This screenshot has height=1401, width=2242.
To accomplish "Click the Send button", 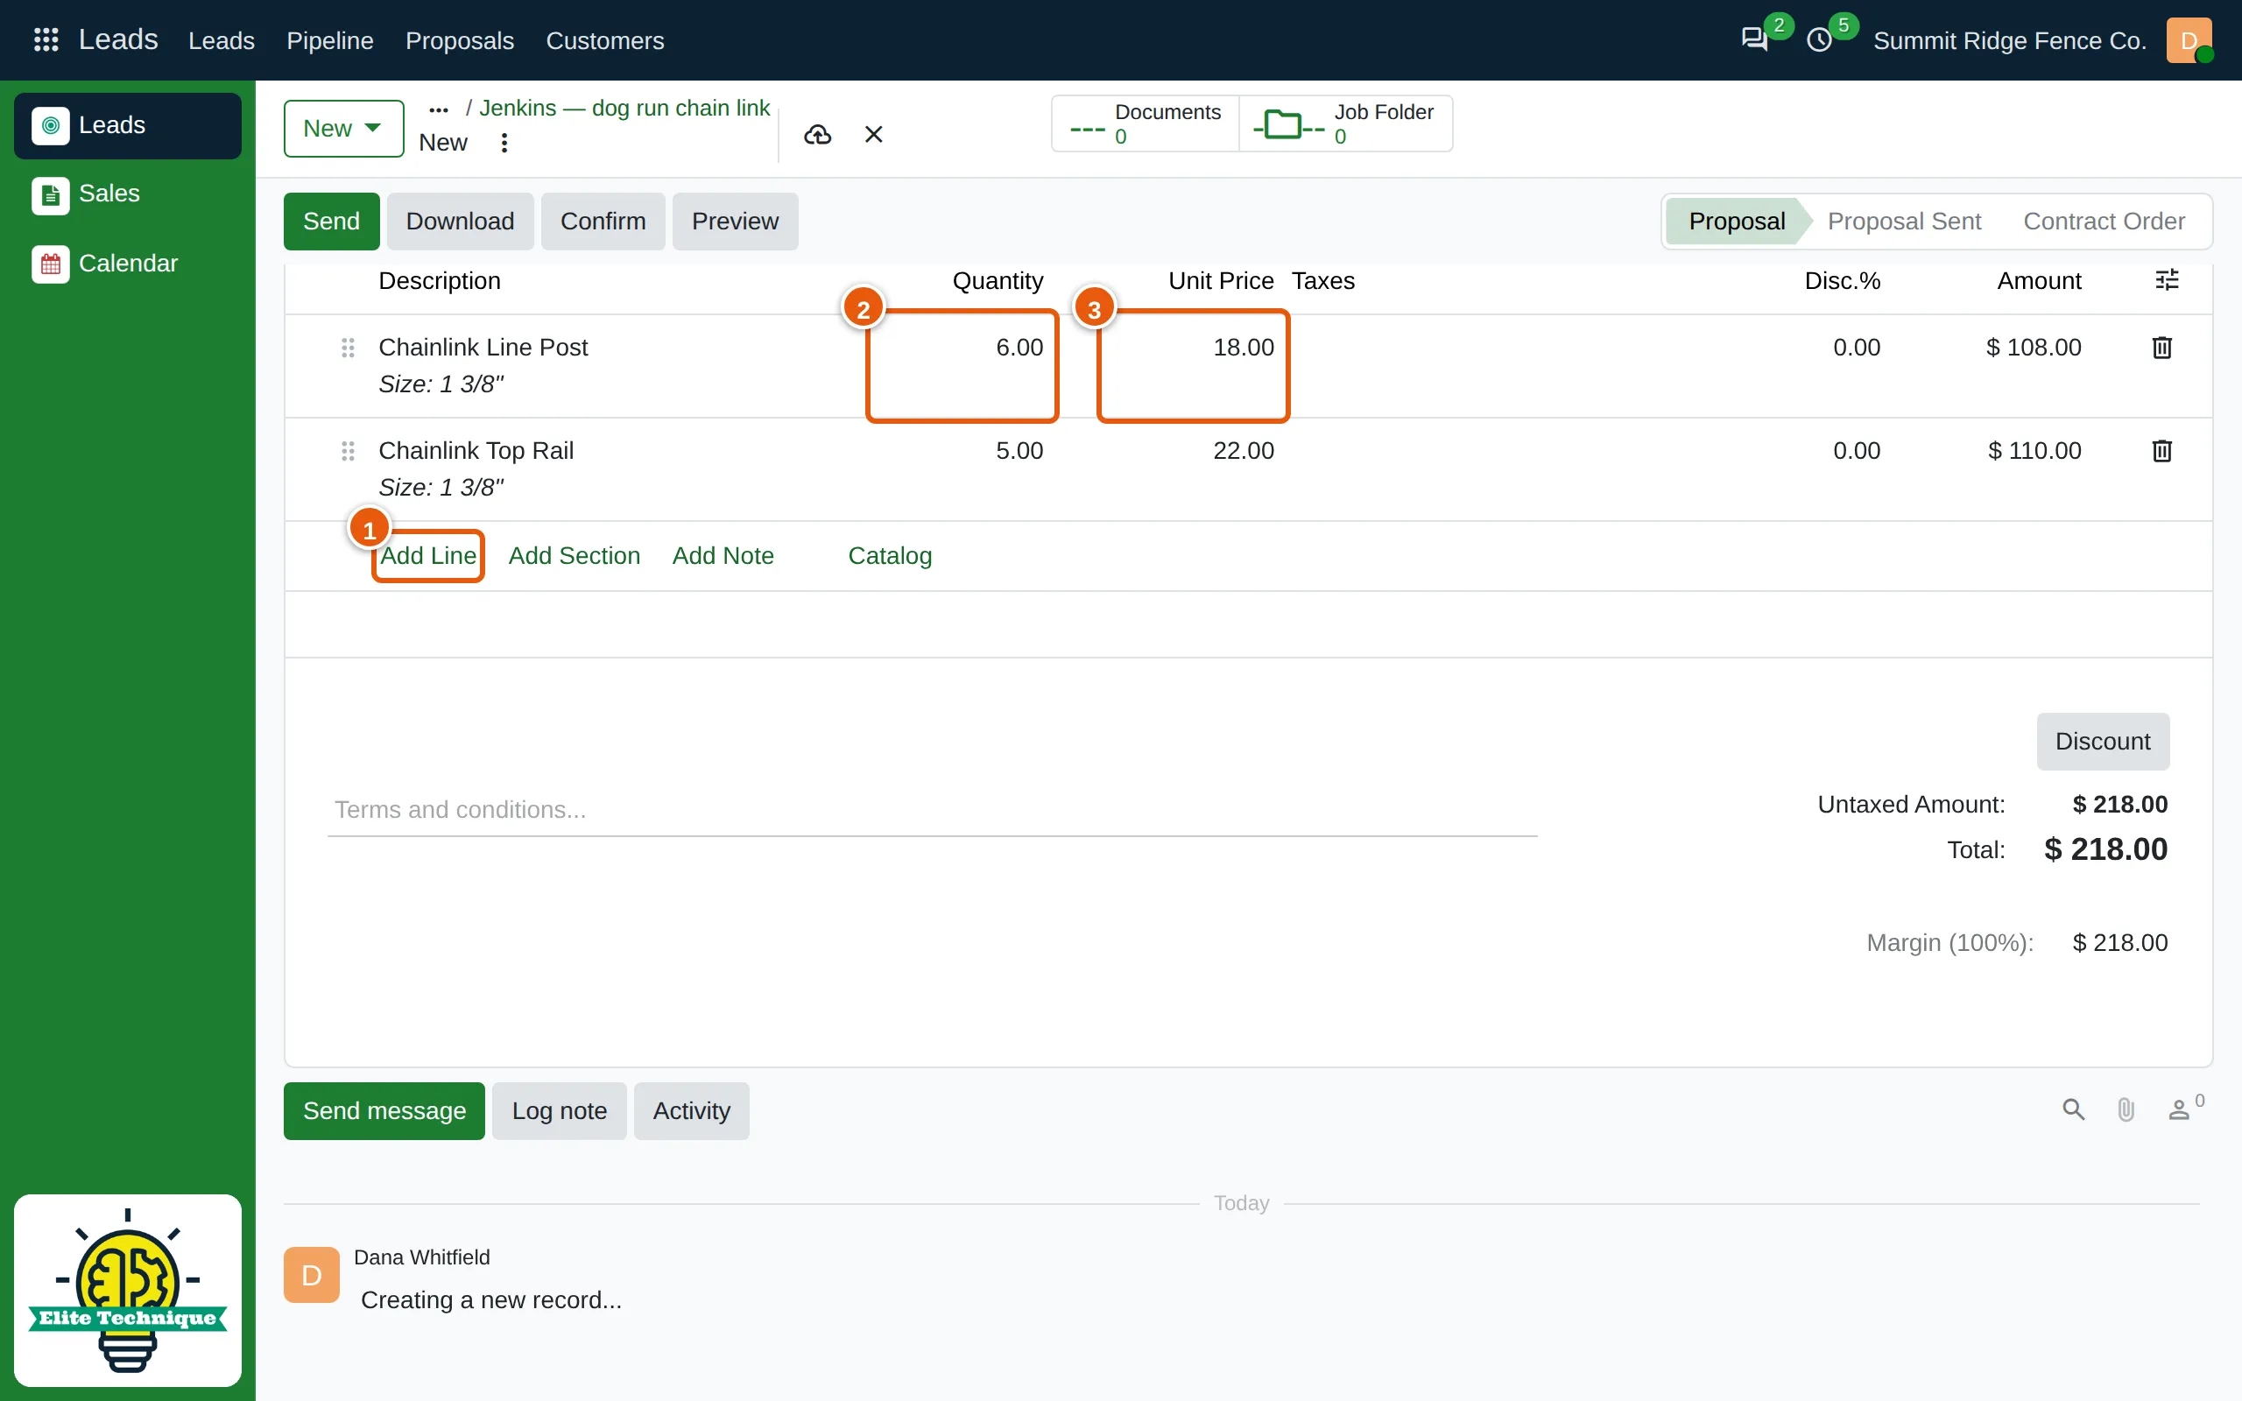I will pyautogui.click(x=332, y=222).
